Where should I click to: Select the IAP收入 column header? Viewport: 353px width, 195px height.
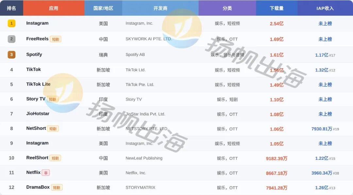coord(325,8)
